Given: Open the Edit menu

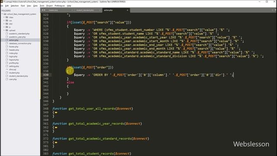Looking at the screenshot, I should pyautogui.click(x=7, y=6).
